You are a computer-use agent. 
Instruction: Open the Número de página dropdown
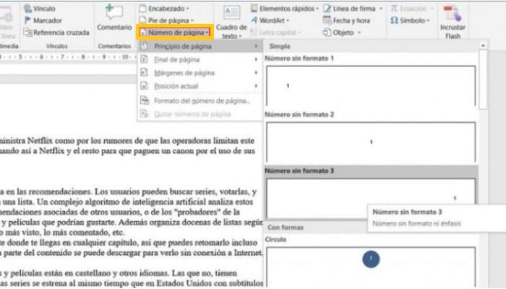(x=175, y=33)
